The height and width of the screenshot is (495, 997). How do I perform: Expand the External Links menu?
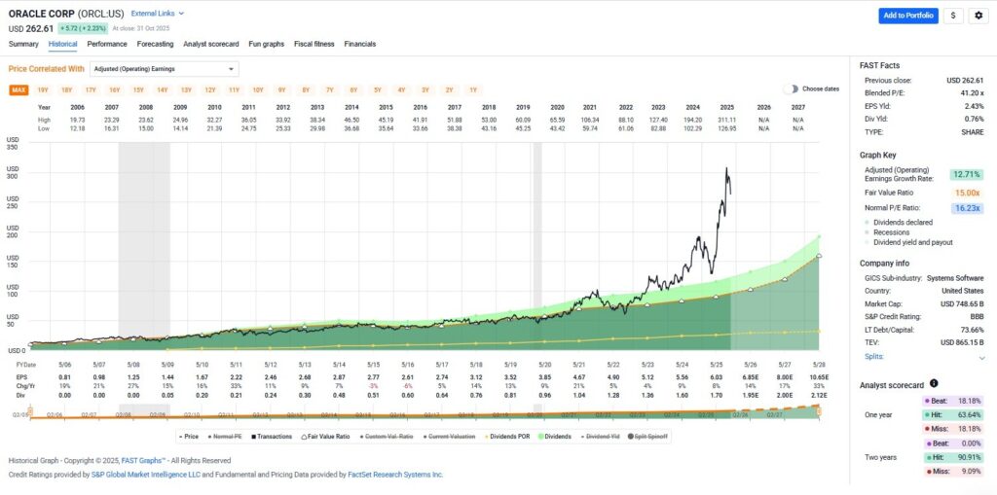pyautogui.click(x=157, y=14)
